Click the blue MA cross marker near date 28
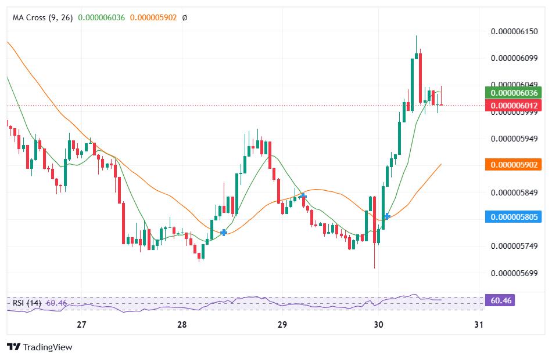The image size is (552, 359). pyautogui.click(x=224, y=232)
